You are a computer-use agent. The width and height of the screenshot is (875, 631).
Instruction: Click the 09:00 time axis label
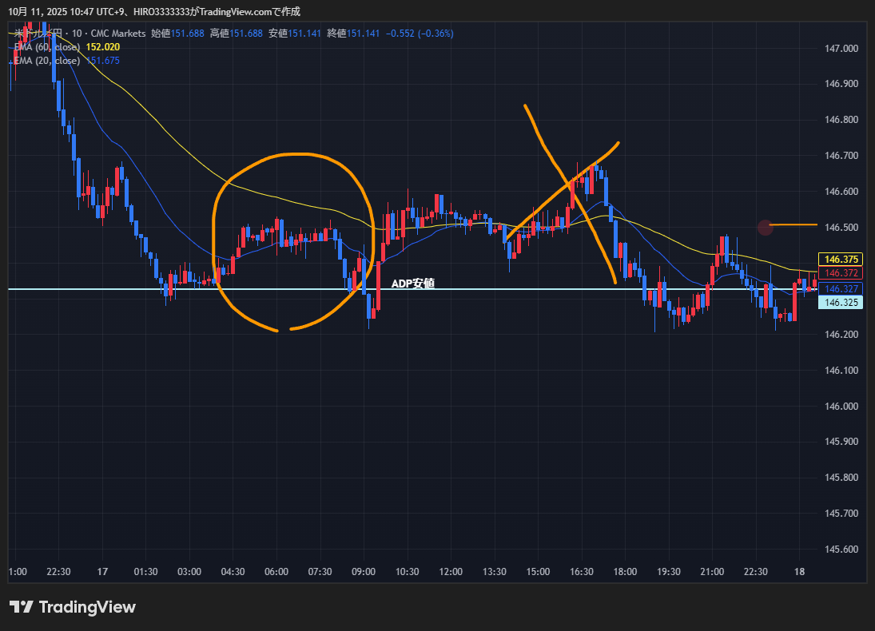tap(364, 572)
